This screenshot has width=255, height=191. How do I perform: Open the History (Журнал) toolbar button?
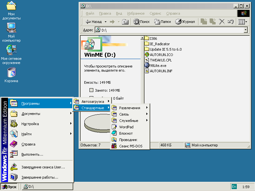[x=185, y=22]
